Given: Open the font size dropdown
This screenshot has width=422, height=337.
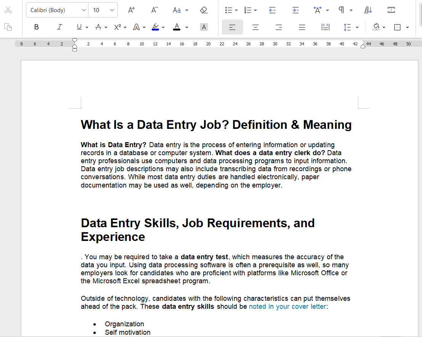Looking at the screenshot, I should point(112,10).
